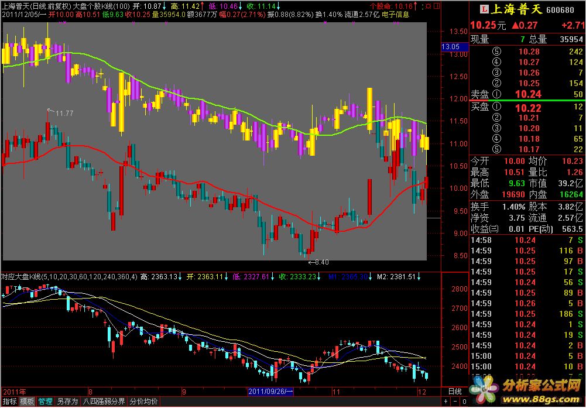This screenshot has width=586, height=408.
Task: Click the 14:59 tick with volume 97
Action: [527, 261]
